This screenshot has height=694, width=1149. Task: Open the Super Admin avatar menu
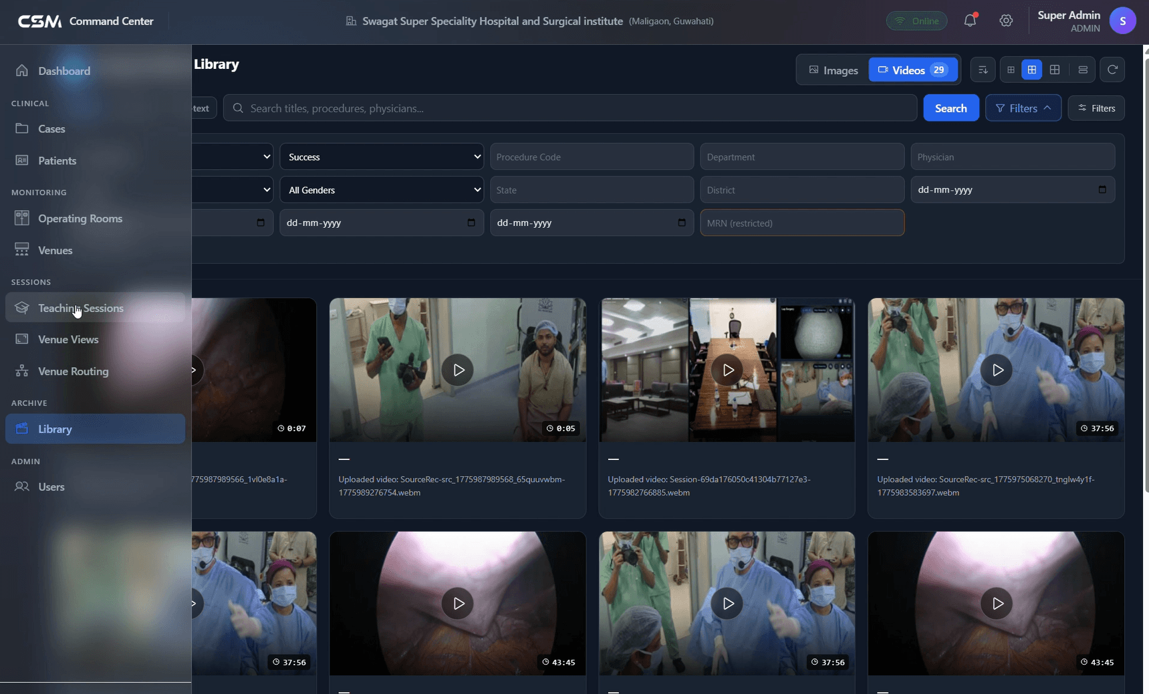pos(1123,21)
